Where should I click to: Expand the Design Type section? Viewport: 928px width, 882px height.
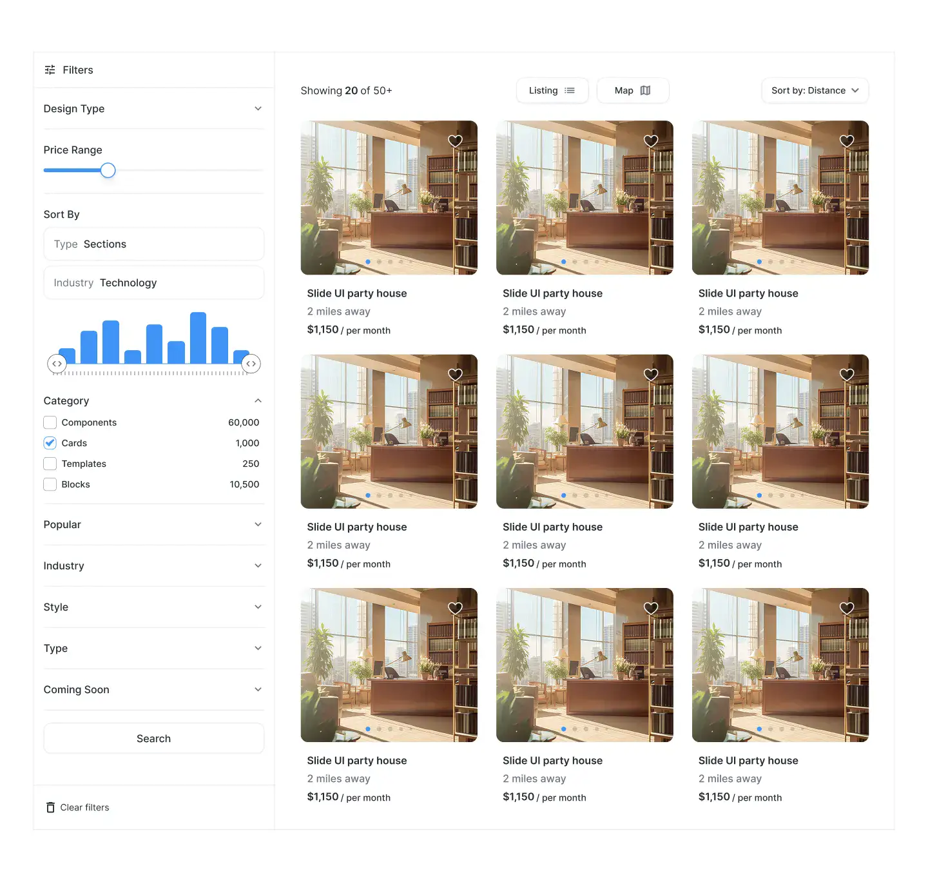[153, 108]
